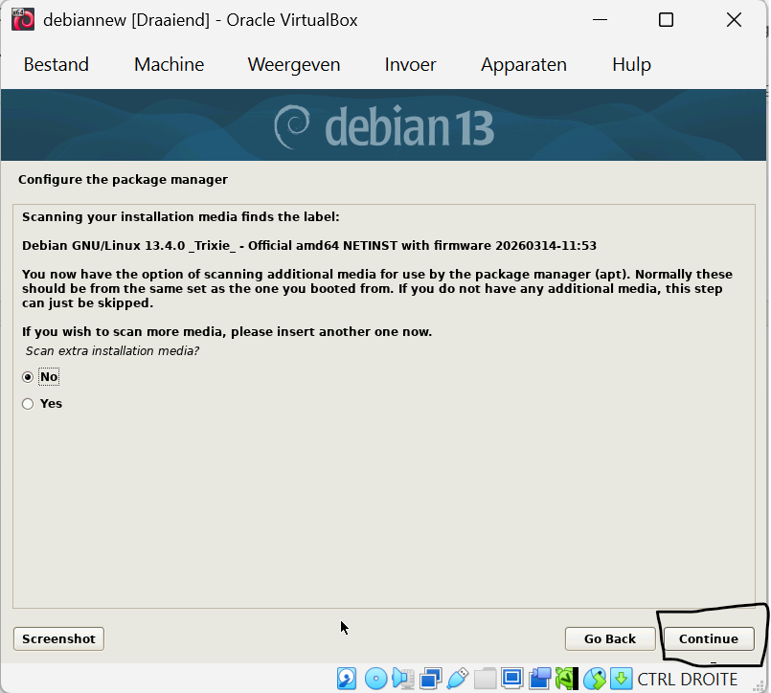Click the Go Back button

[610, 638]
